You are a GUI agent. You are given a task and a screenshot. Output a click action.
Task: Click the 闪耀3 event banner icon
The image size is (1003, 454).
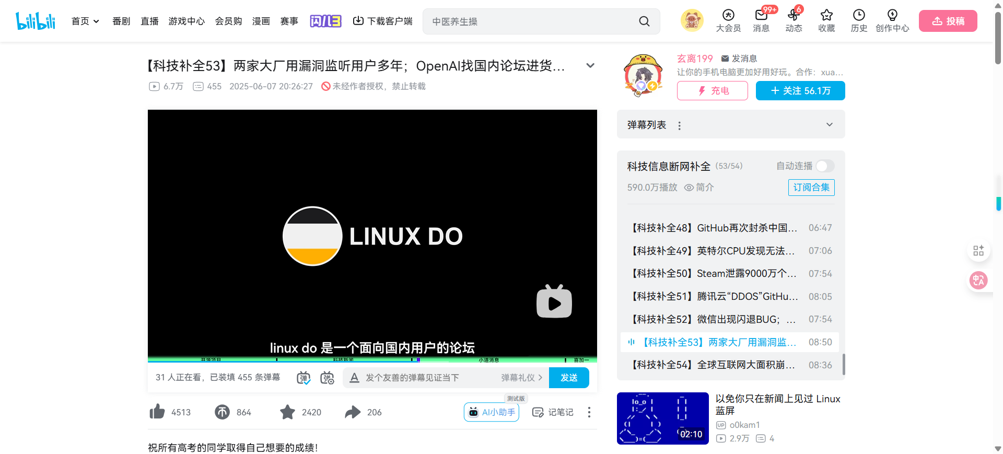[325, 21]
